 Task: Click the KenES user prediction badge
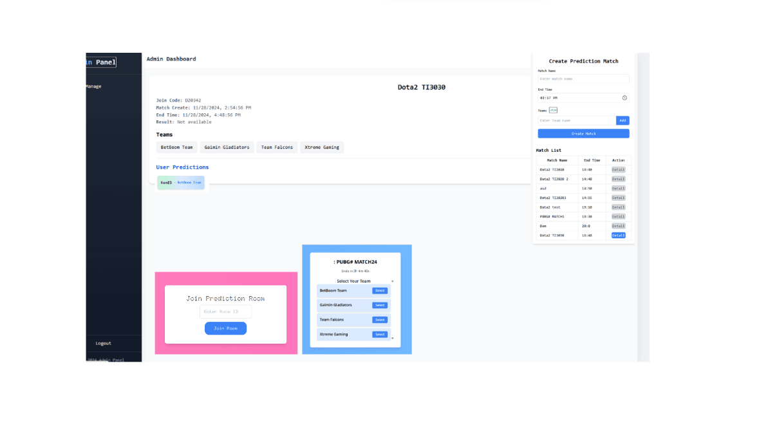pyautogui.click(x=181, y=183)
